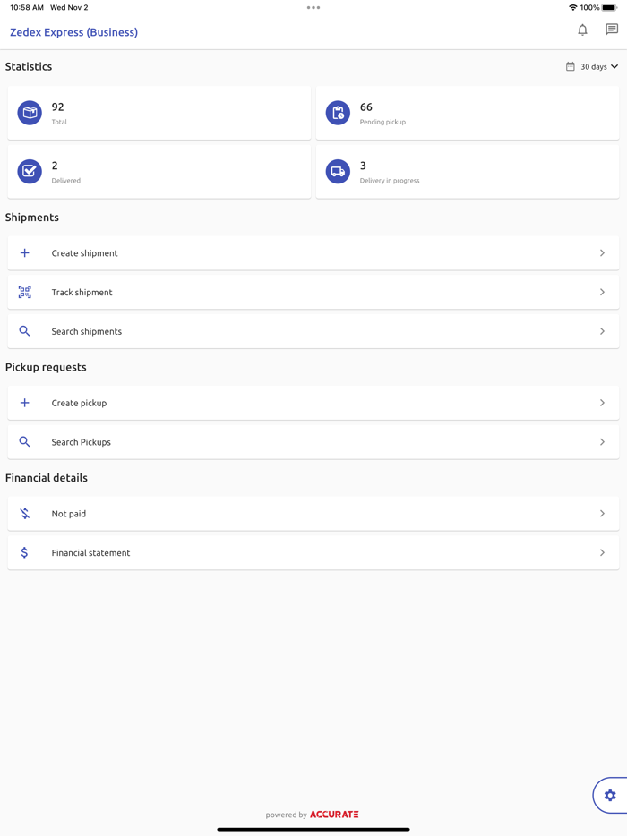627x836 pixels.
Task: Tap the Search shipments magnifier icon
Action: [25, 331]
